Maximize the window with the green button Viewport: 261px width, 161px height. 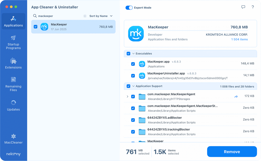(x=16, y=7)
